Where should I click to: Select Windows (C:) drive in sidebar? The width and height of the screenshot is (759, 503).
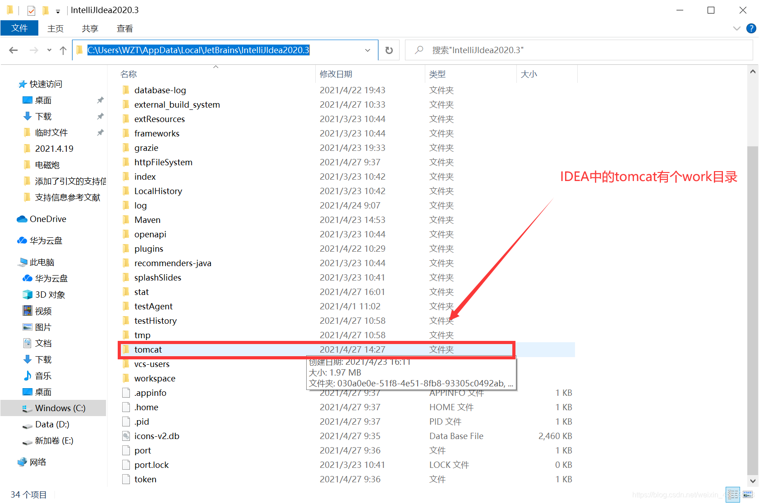(x=60, y=408)
